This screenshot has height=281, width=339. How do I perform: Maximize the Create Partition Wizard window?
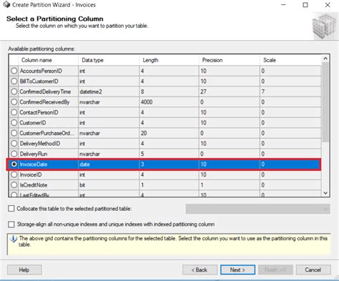click(x=305, y=5)
